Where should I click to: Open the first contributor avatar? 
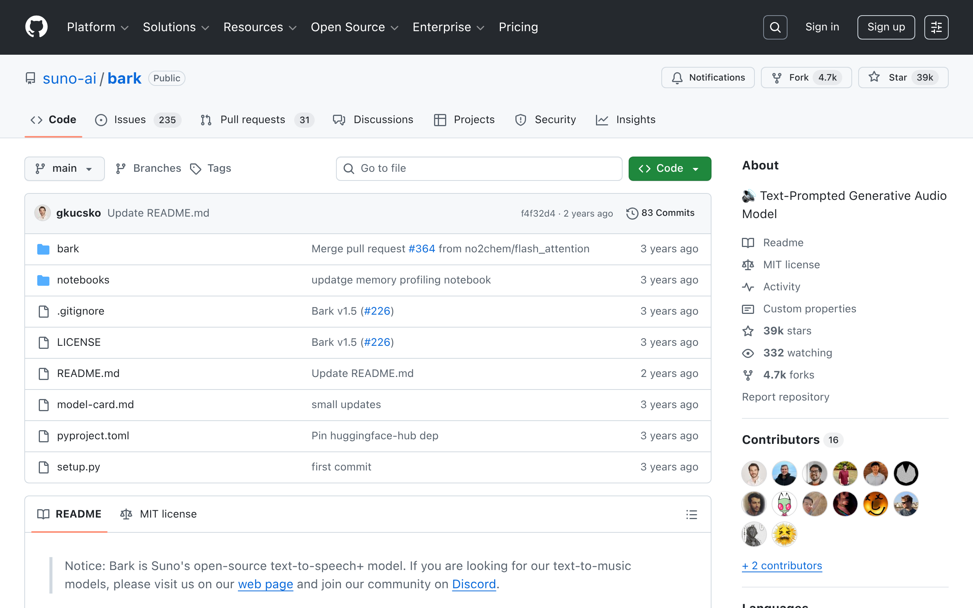pos(754,473)
